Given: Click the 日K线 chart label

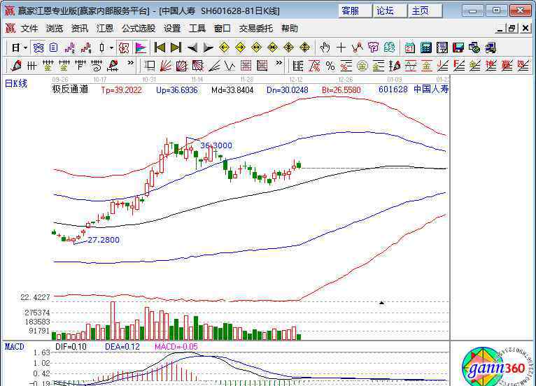Looking at the screenshot, I should (x=15, y=83).
